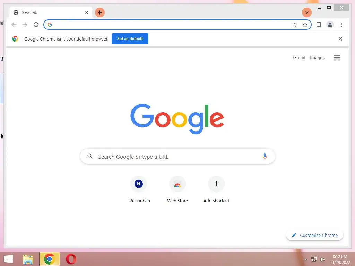Open Chrome three-dot menu
This screenshot has width=355, height=266.
coord(341,25)
